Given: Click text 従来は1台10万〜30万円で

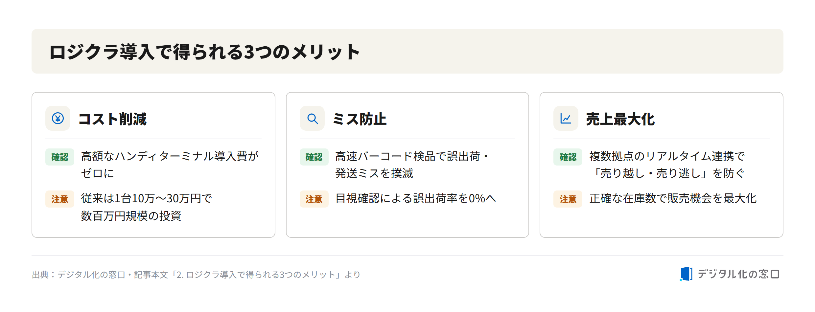Looking at the screenshot, I should coord(147,198).
